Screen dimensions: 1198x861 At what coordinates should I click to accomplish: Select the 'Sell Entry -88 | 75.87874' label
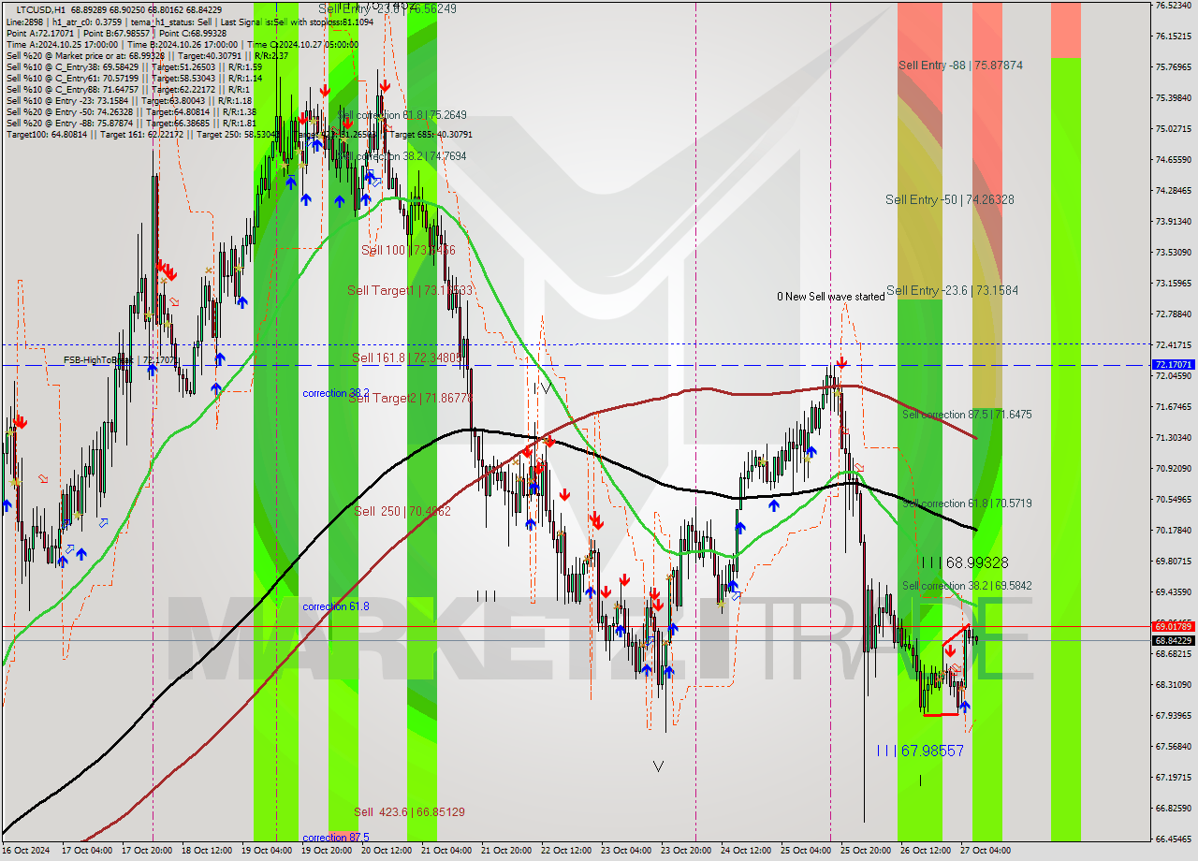(960, 66)
